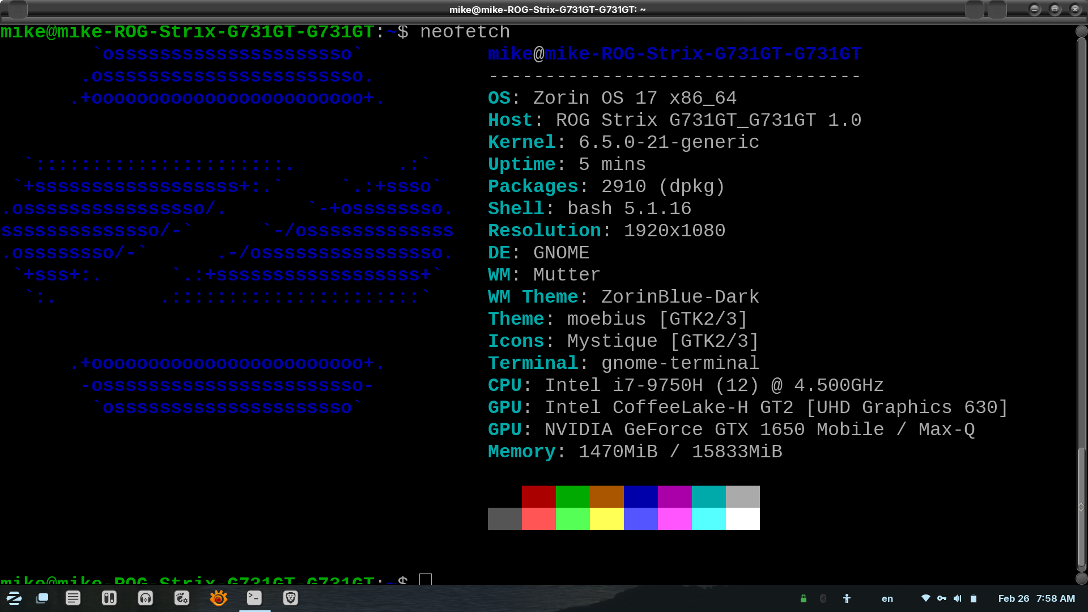Click the WM Theme value "ZorinBlue-Dark"

coord(681,297)
